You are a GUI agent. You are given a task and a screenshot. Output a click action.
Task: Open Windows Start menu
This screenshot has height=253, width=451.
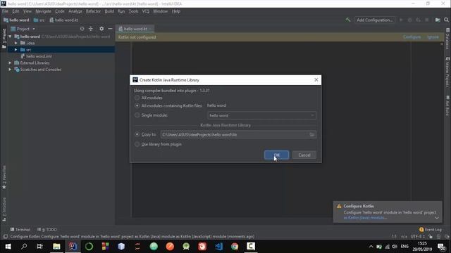click(x=8, y=247)
